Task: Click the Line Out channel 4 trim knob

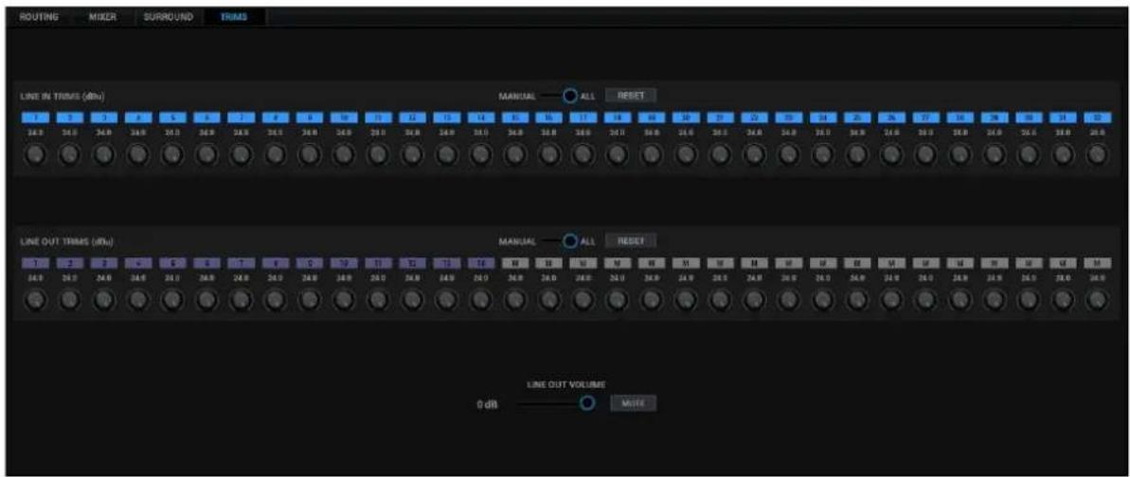Action: (x=137, y=300)
